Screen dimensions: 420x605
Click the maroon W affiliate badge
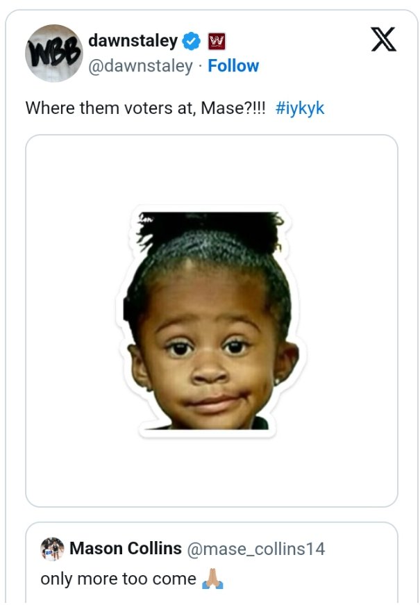(x=217, y=41)
